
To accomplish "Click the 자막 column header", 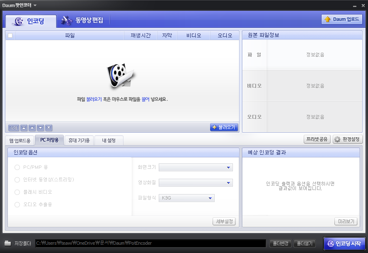I will coord(167,36).
